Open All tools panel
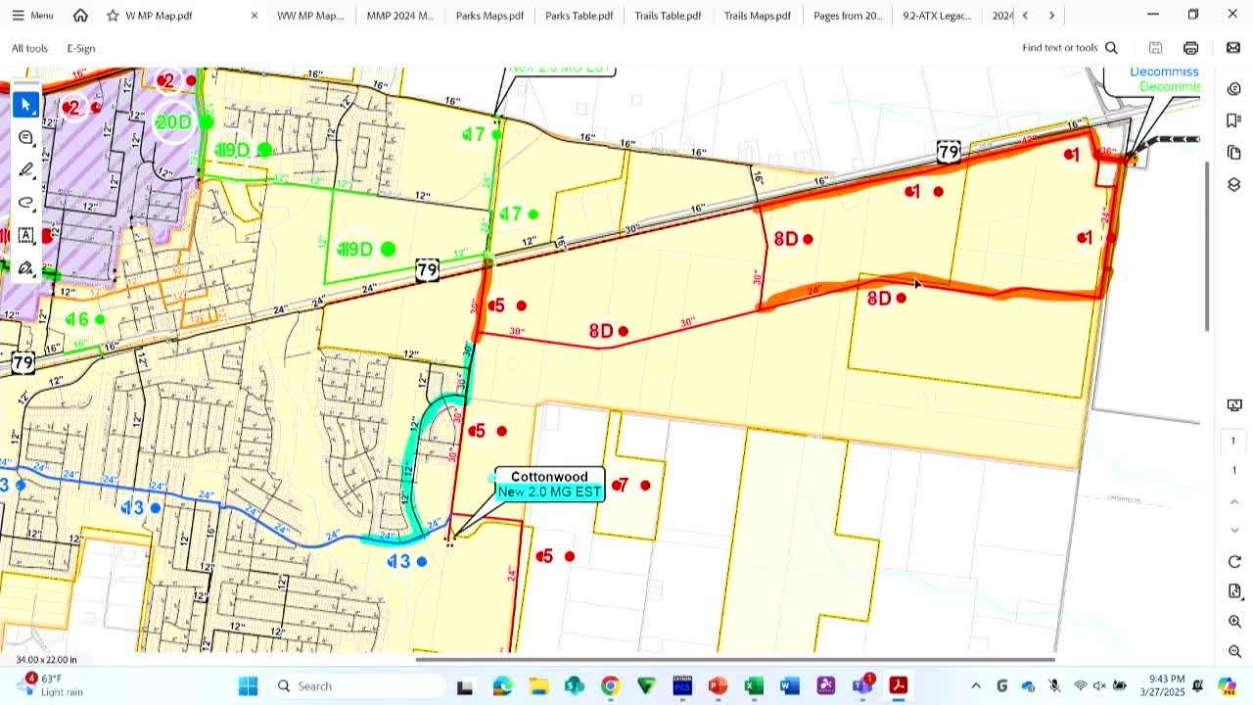1253x705 pixels. pos(29,48)
